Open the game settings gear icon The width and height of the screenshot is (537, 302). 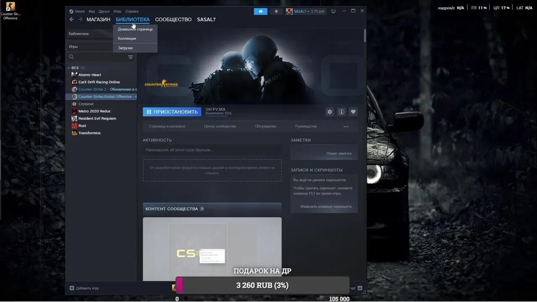[330, 112]
